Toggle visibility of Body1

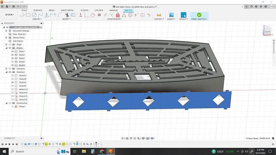coord(12,52)
